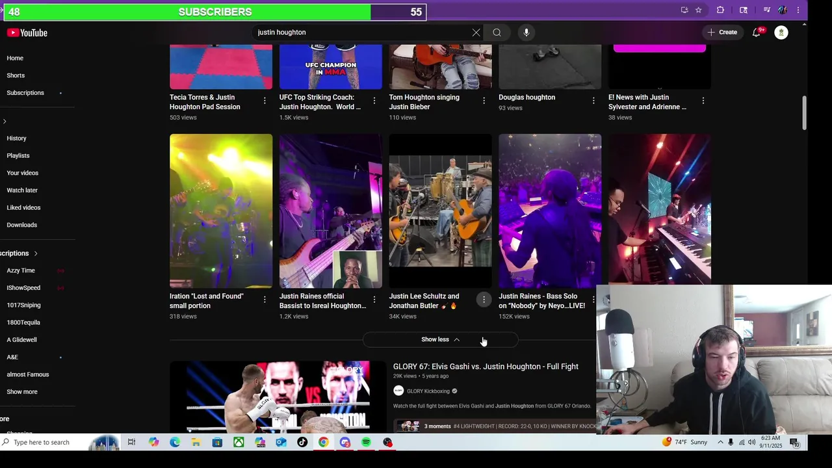Screen dimensions: 832x468
Task: Open Microsoft Edge from the taskbar
Action: point(175,443)
